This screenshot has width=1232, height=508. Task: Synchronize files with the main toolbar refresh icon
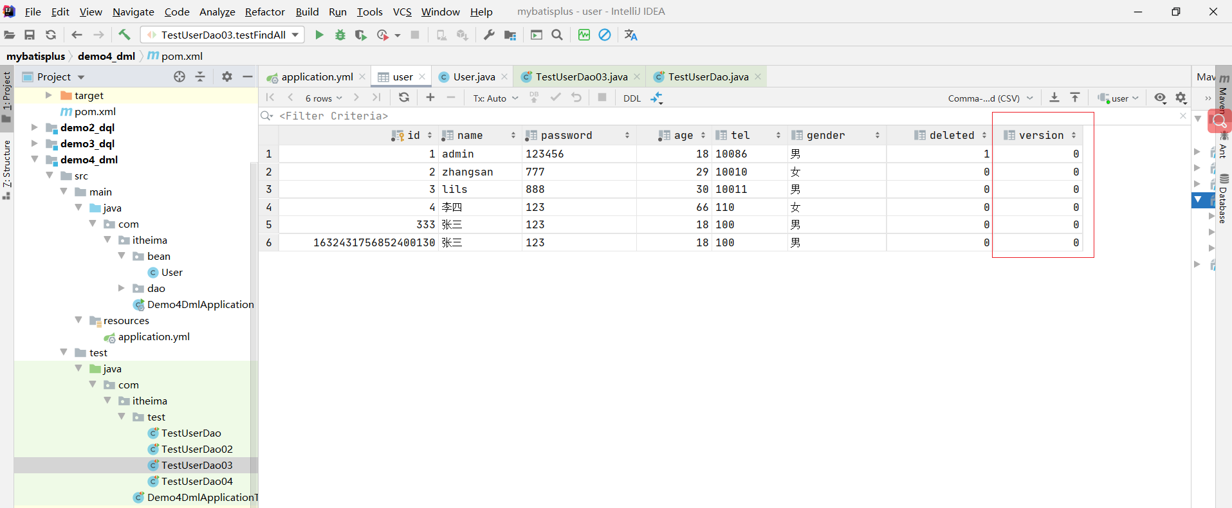point(51,35)
